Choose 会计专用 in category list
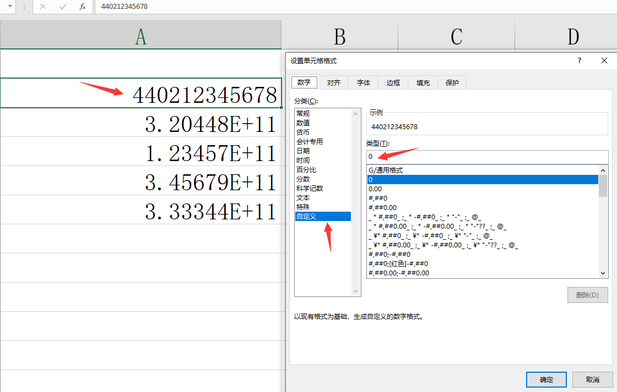This screenshot has height=392, width=617. 323,141
